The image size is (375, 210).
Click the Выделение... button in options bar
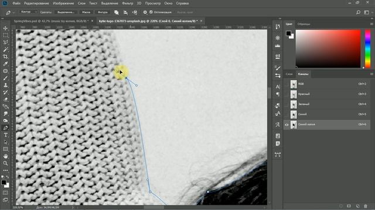(x=66, y=12)
